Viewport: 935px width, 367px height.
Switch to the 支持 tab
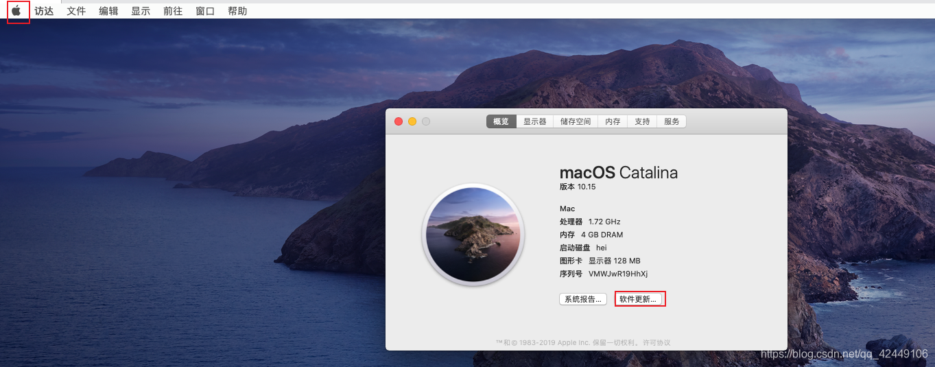(x=642, y=121)
